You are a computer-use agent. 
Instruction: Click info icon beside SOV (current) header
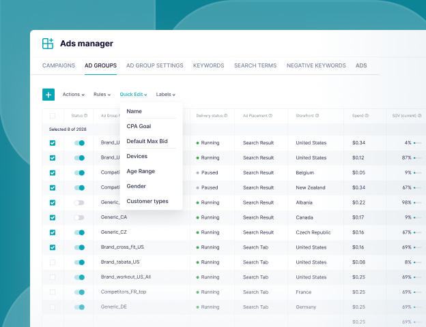tap(422, 116)
